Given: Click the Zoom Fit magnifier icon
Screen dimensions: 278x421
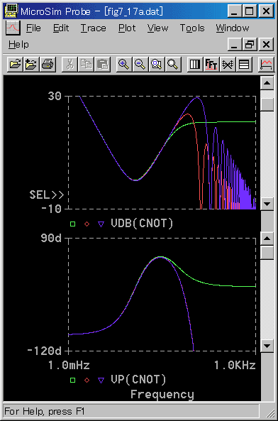Looking at the screenshot, I should tap(173, 65).
